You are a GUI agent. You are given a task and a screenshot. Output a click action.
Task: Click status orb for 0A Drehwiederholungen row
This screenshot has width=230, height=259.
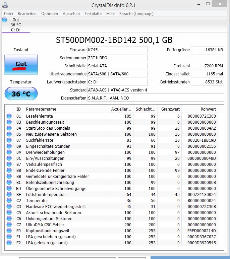[x=9, y=152]
